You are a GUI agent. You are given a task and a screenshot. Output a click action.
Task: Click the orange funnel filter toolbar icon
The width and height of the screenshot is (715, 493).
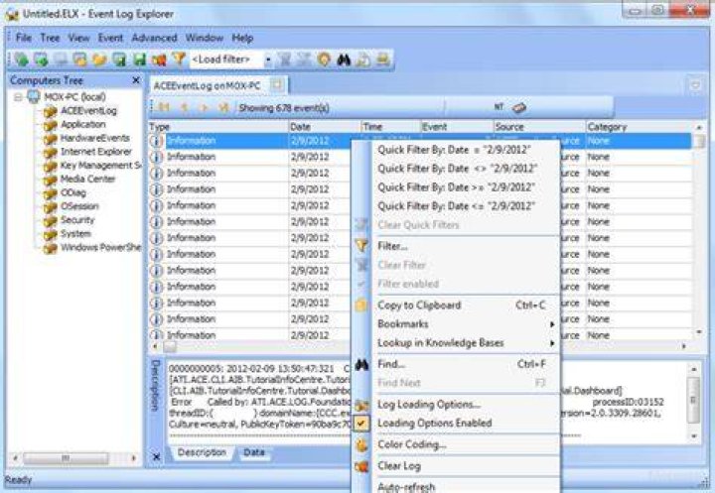179,60
